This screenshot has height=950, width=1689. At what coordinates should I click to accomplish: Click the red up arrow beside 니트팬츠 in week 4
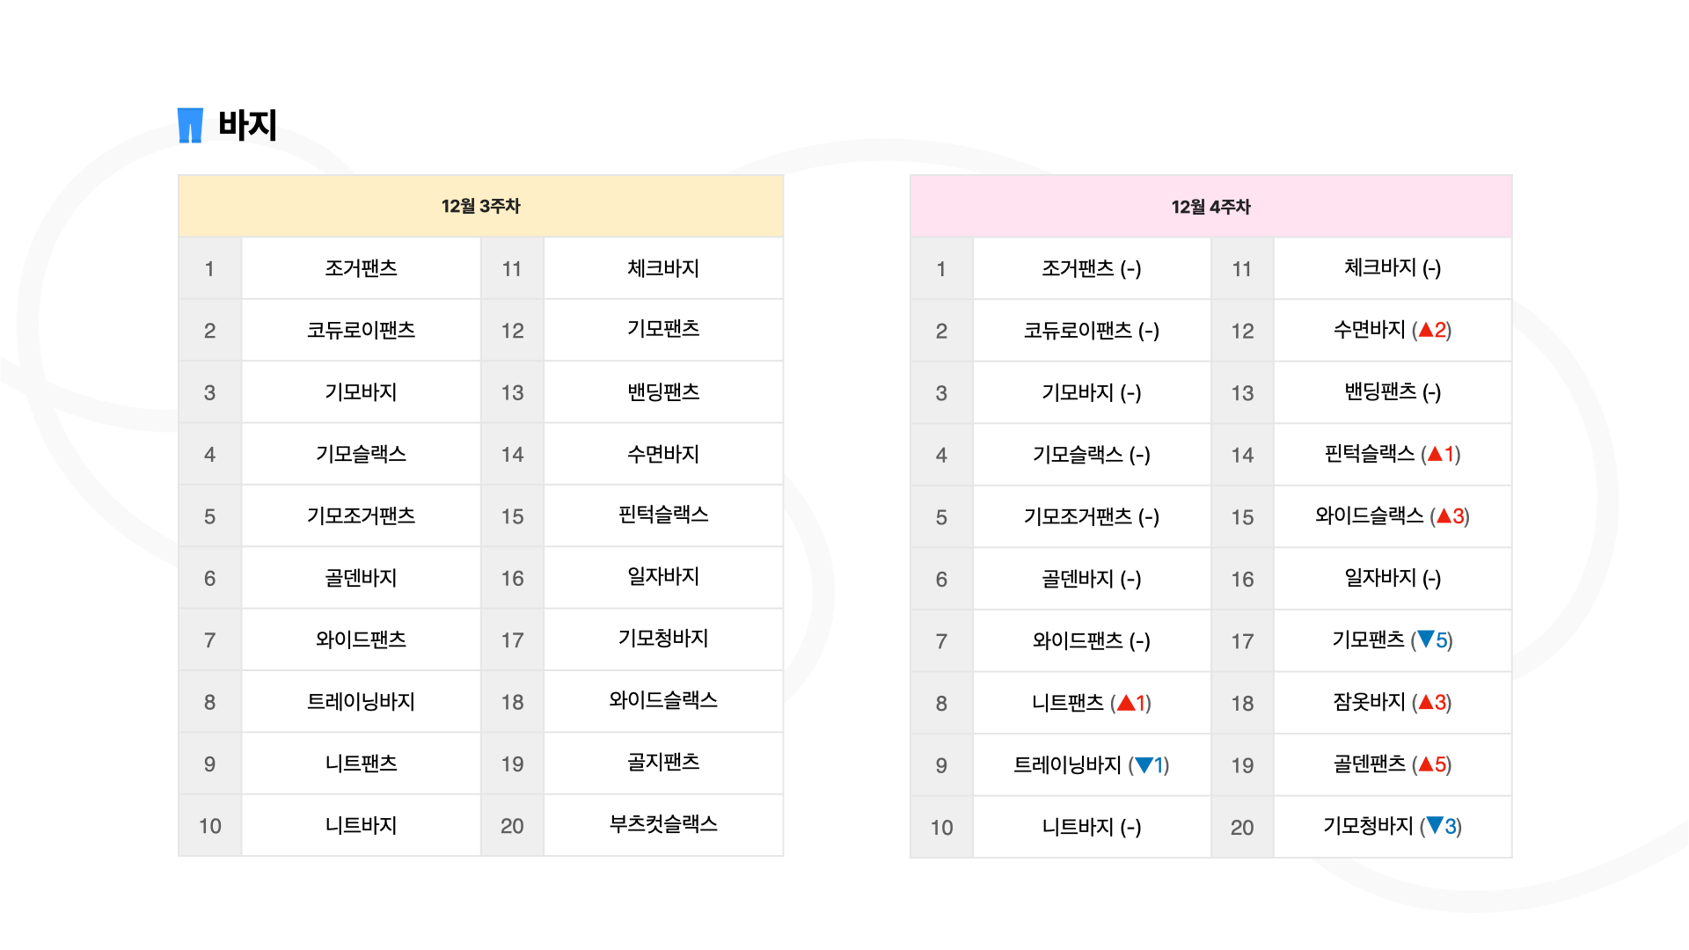[x=1125, y=703]
